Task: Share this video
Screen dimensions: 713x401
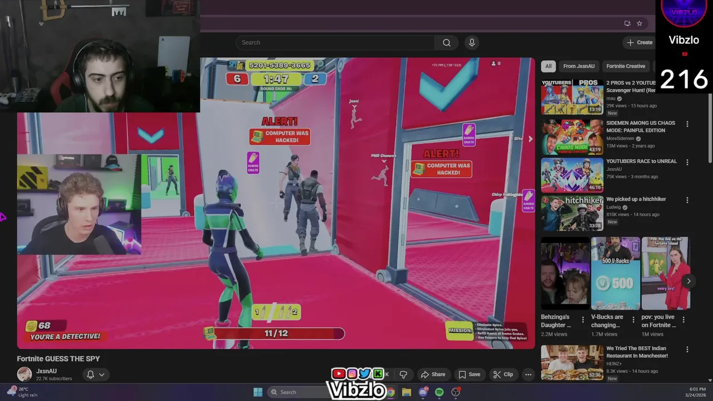Action: [x=433, y=374]
